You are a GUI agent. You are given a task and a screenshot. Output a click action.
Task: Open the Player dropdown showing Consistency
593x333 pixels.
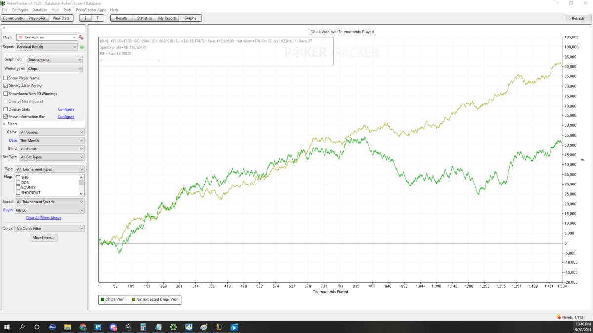click(46, 37)
